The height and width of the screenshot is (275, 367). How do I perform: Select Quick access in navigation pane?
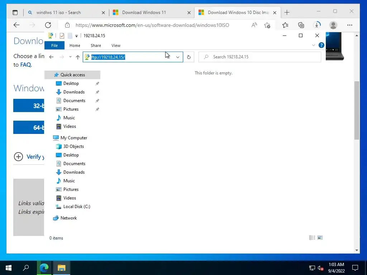tap(72, 74)
